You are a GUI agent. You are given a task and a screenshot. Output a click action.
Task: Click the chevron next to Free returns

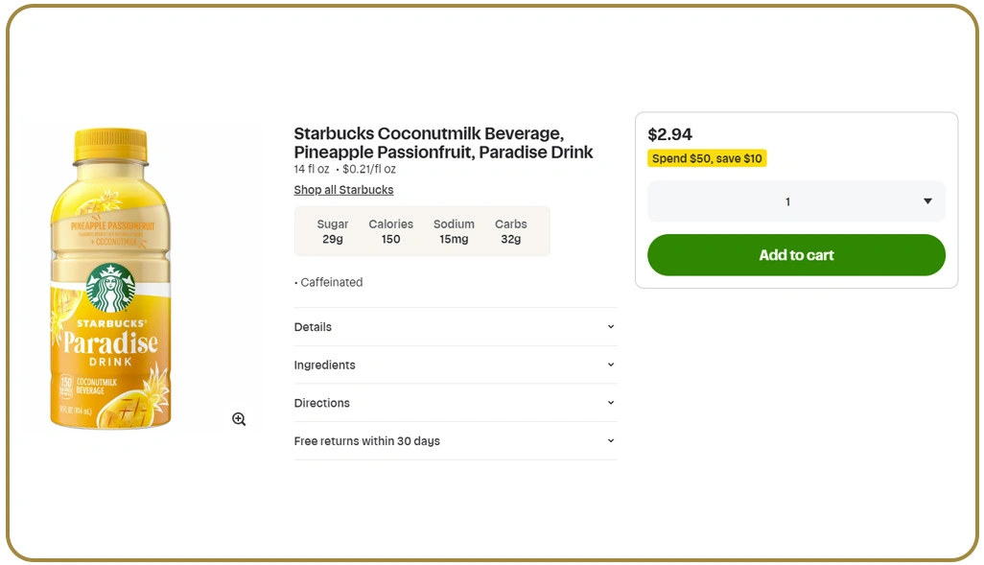(x=611, y=441)
